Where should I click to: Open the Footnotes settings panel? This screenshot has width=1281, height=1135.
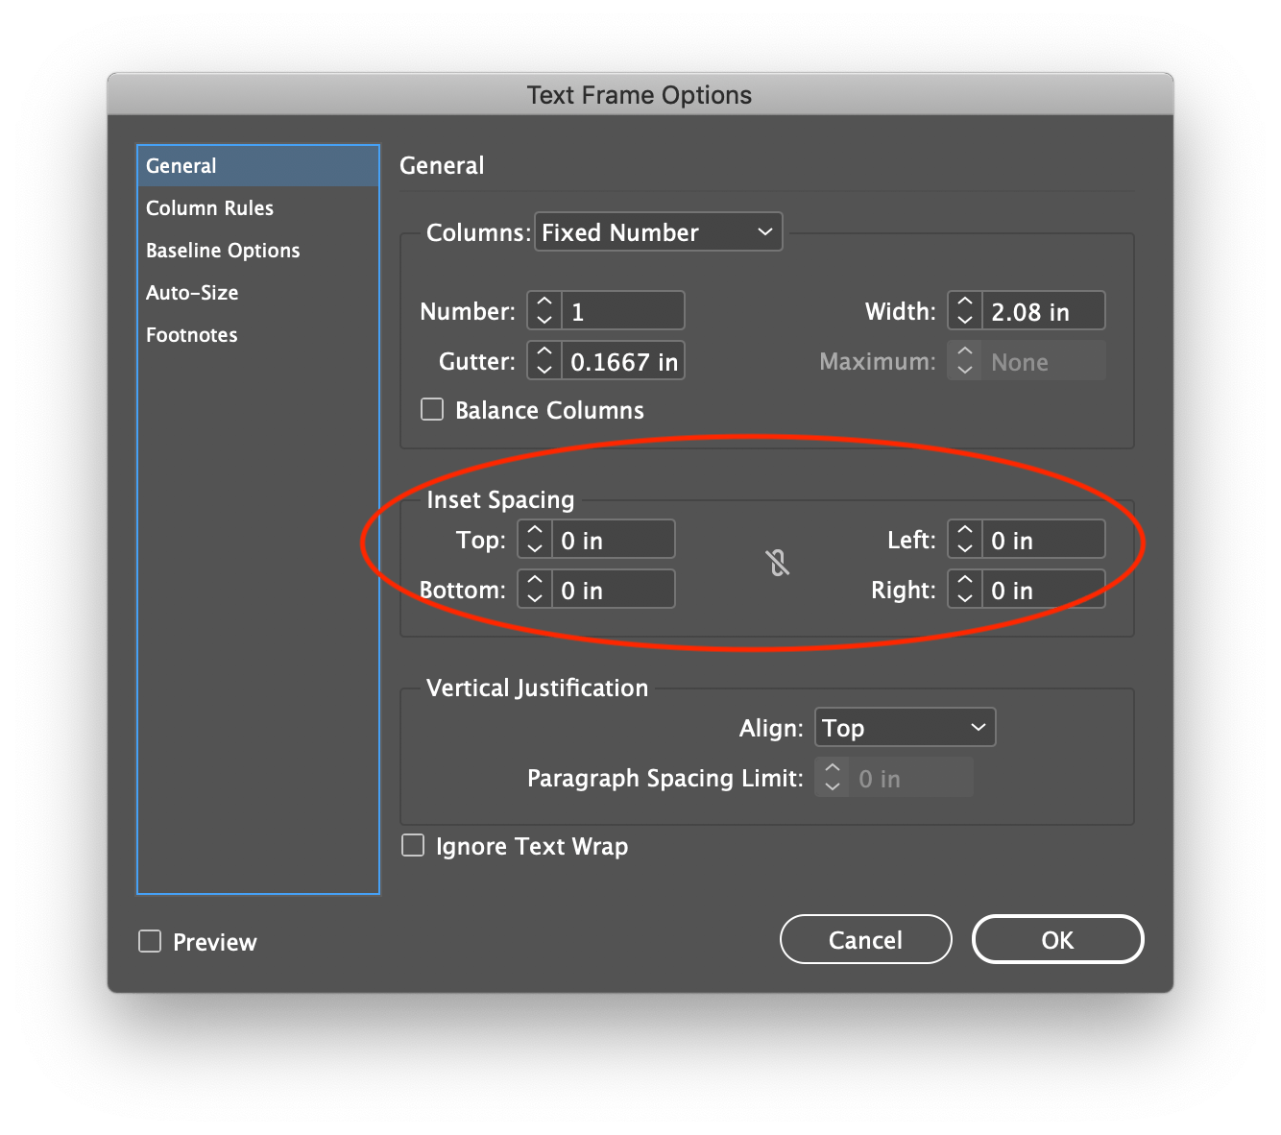(x=191, y=334)
